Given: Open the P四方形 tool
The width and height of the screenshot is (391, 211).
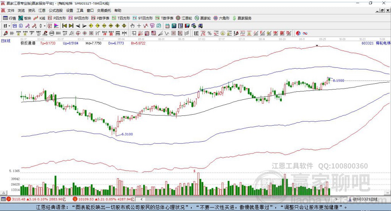Looking at the screenshot, I should pos(57,18).
